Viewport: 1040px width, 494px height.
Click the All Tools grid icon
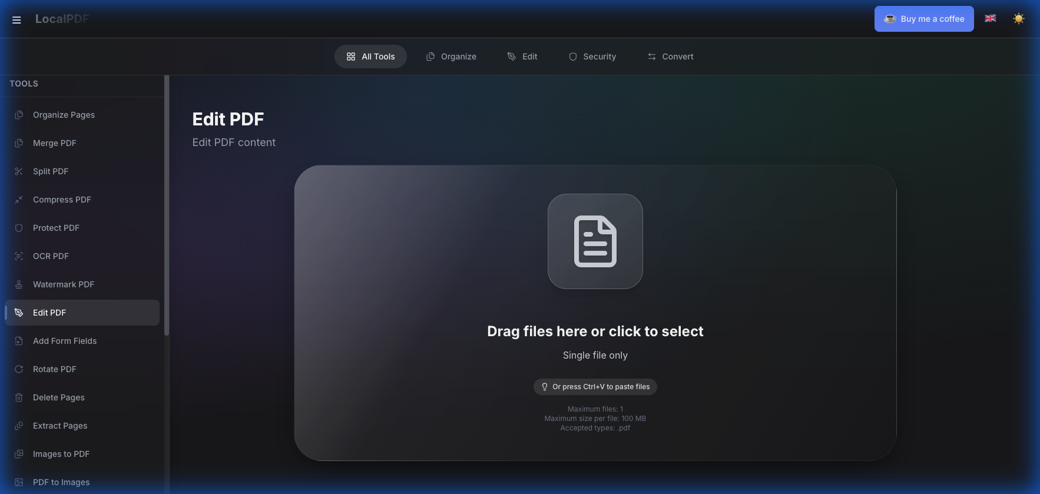pos(351,57)
